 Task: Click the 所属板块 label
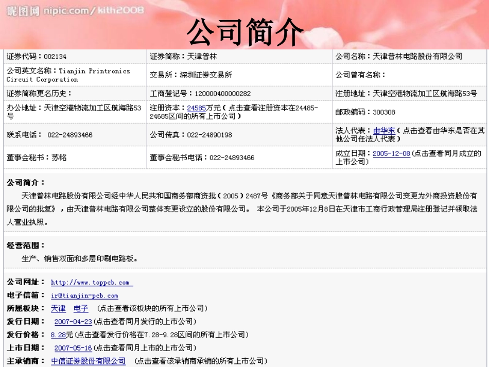coord(26,308)
